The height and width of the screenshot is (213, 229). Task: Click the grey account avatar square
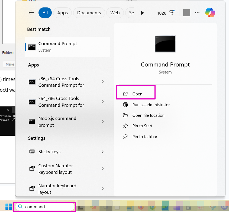coord(187,13)
